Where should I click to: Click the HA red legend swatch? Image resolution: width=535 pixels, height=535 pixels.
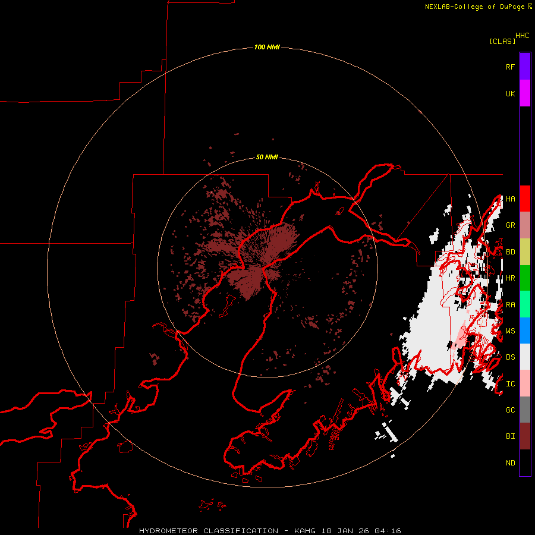tap(525, 199)
